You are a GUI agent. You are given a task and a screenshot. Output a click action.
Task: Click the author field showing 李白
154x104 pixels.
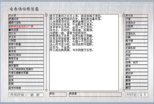58,94
